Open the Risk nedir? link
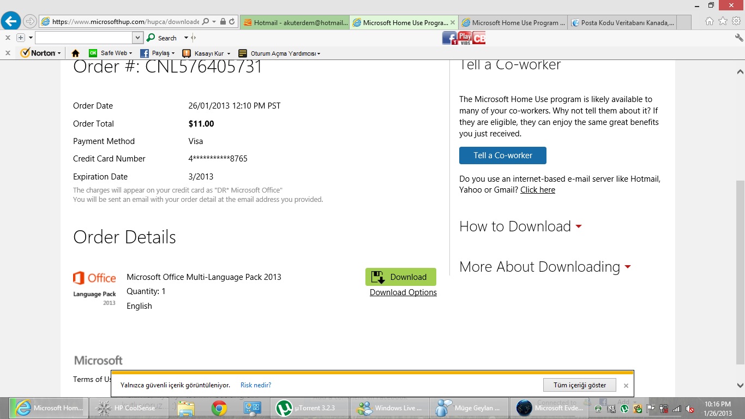The height and width of the screenshot is (419, 745). coord(256,385)
